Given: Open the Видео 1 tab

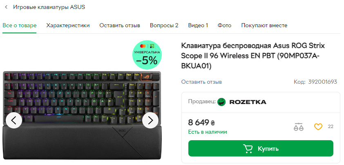Looking at the screenshot, I should pyautogui.click(x=198, y=26).
